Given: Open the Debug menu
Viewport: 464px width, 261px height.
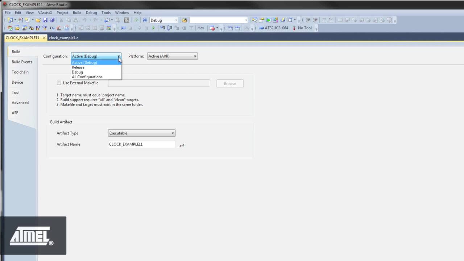Looking at the screenshot, I should (x=91, y=12).
